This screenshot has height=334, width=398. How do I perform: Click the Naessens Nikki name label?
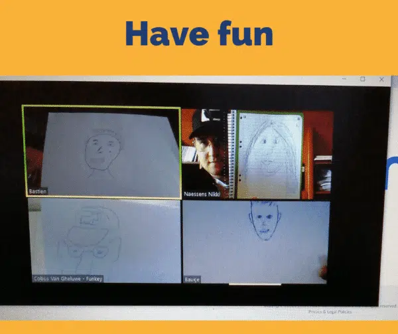pyautogui.click(x=203, y=195)
